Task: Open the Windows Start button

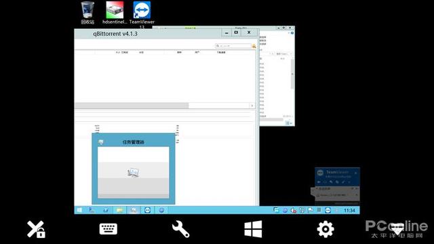Action: [80, 210]
